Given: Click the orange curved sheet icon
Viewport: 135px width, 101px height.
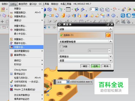Looking at the screenshot, I should (97, 16).
